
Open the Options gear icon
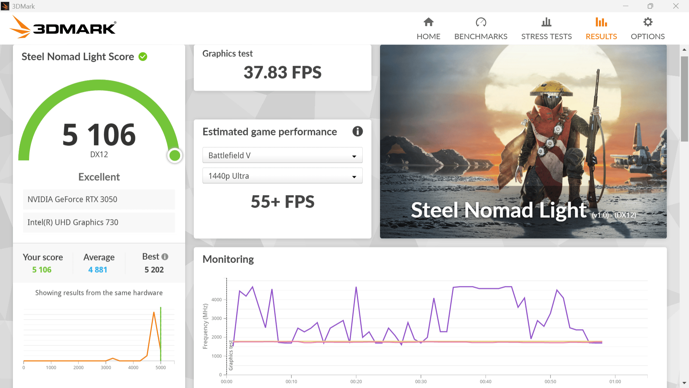(648, 22)
